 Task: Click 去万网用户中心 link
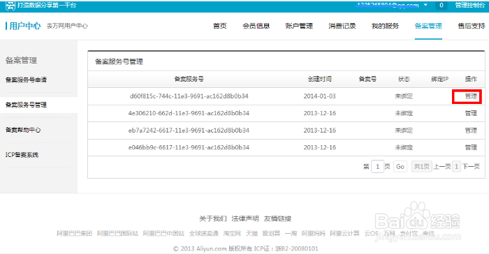[67, 26]
